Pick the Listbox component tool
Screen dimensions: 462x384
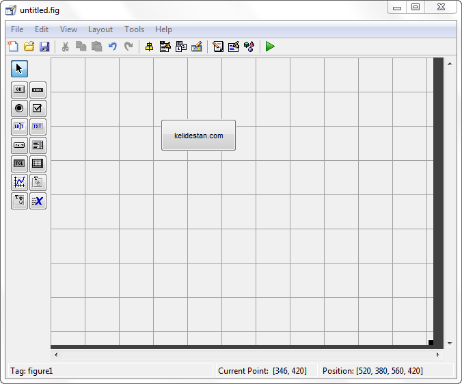pos(38,145)
